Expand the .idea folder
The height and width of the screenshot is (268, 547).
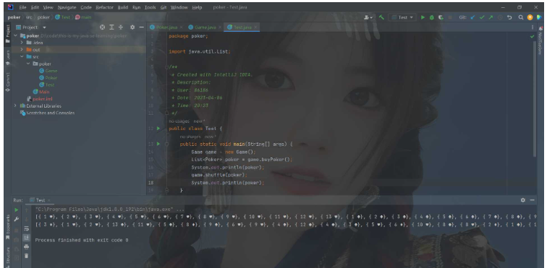(22, 43)
